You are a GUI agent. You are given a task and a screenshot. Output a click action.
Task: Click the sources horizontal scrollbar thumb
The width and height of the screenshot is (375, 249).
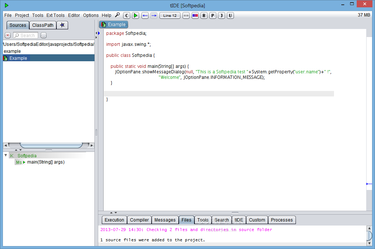pyautogui.click(x=51, y=145)
